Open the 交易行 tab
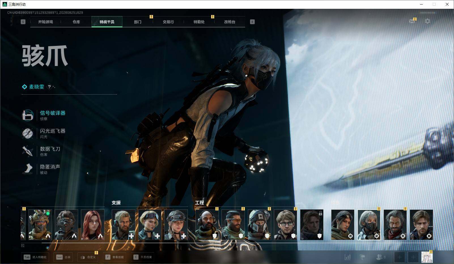The image size is (454, 264). 168,22
